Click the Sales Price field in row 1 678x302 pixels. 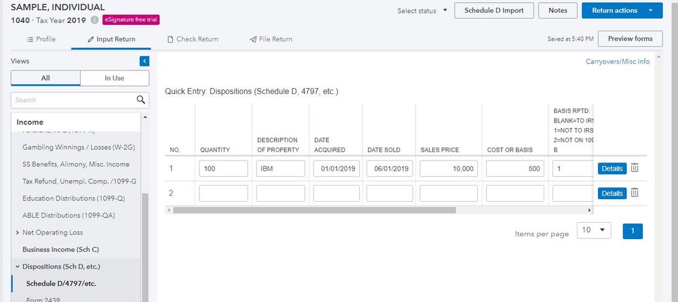[451, 169]
